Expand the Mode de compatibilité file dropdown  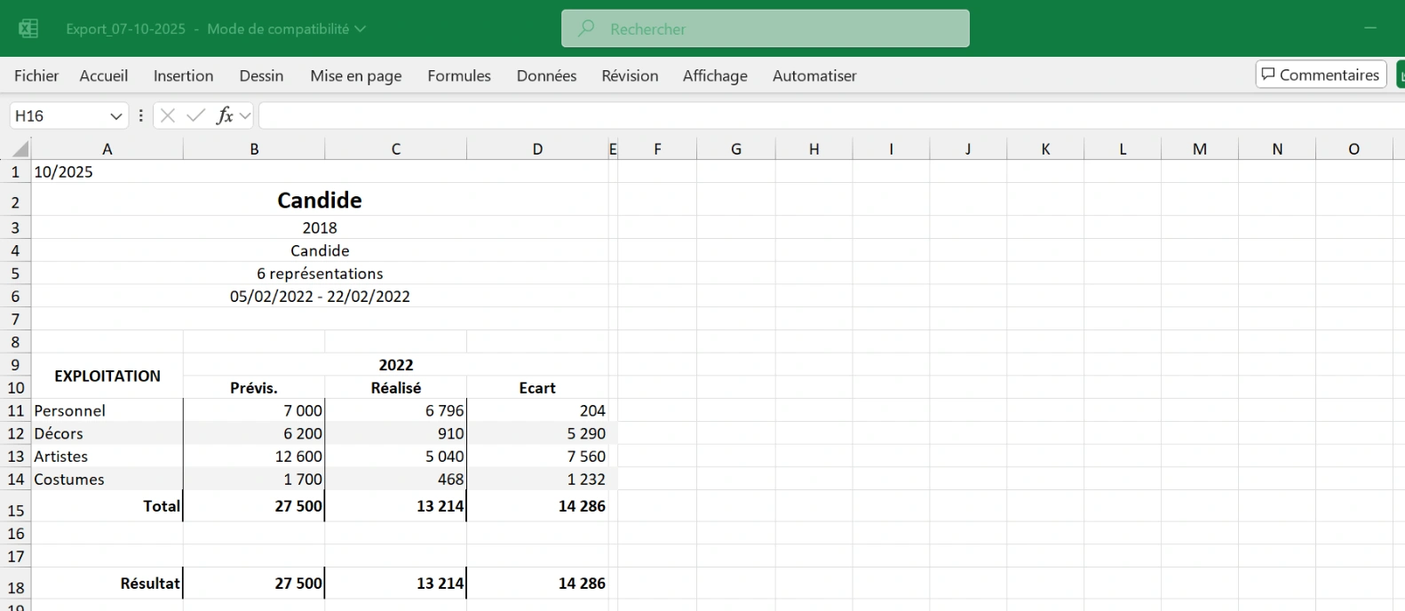tap(360, 28)
